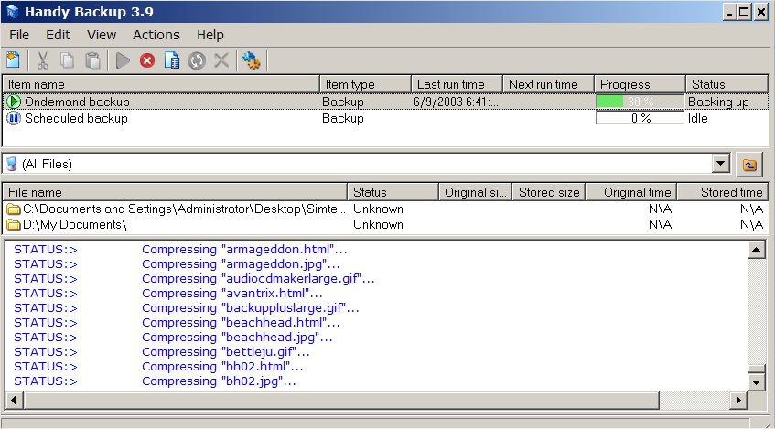Click Status header in file list
Viewport: 775px width, 429px height.
coord(393,192)
